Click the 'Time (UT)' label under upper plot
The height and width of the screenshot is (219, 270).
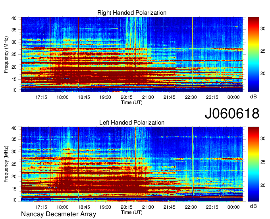132,102
